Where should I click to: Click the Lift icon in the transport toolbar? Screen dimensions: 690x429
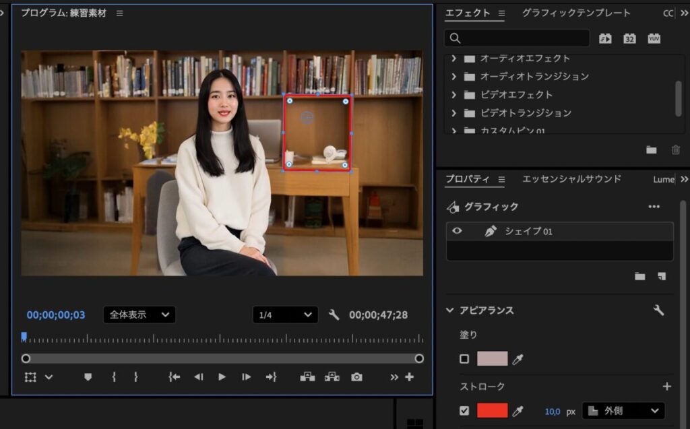click(307, 378)
